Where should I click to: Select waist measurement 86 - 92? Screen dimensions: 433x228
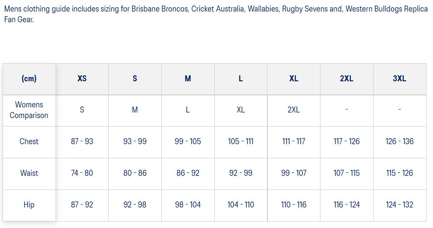(188, 173)
